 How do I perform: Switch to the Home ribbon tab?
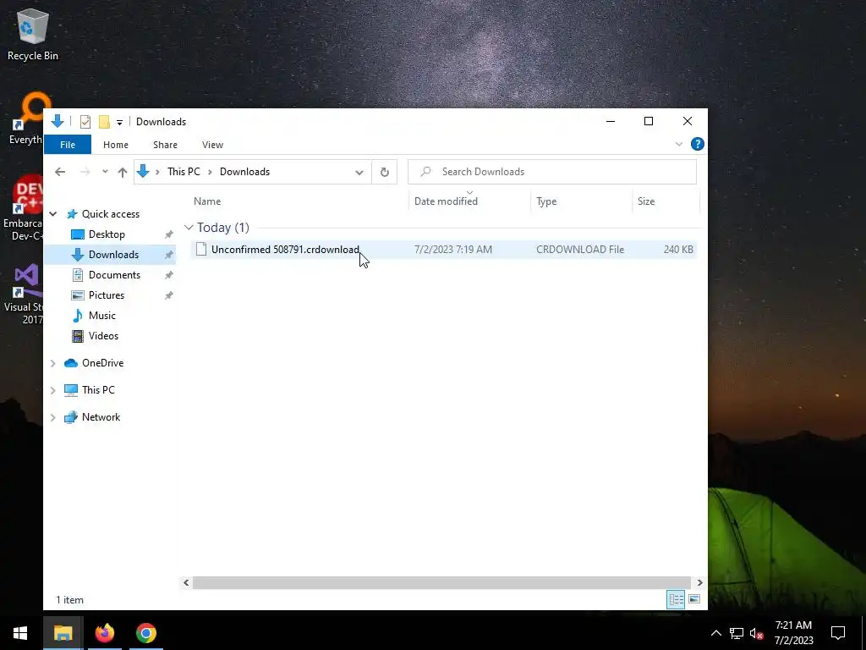click(115, 145)
